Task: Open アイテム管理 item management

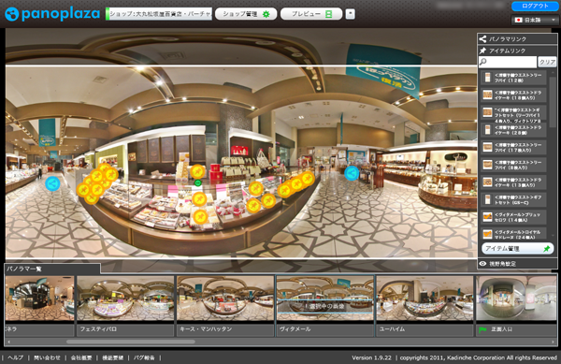Action: pyautogui.click(x=517, y=248)
